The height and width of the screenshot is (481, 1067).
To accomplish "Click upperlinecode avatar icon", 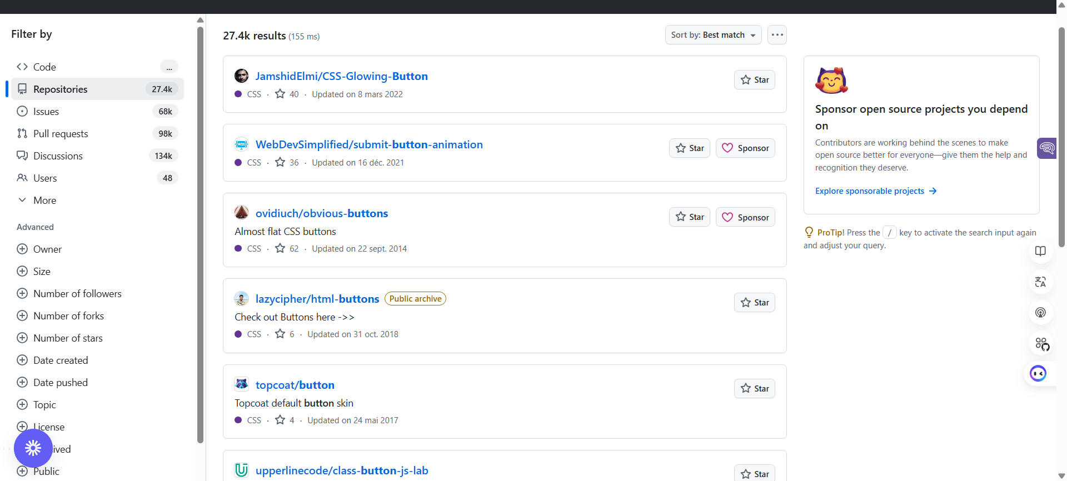I will (x=241, y=470).
